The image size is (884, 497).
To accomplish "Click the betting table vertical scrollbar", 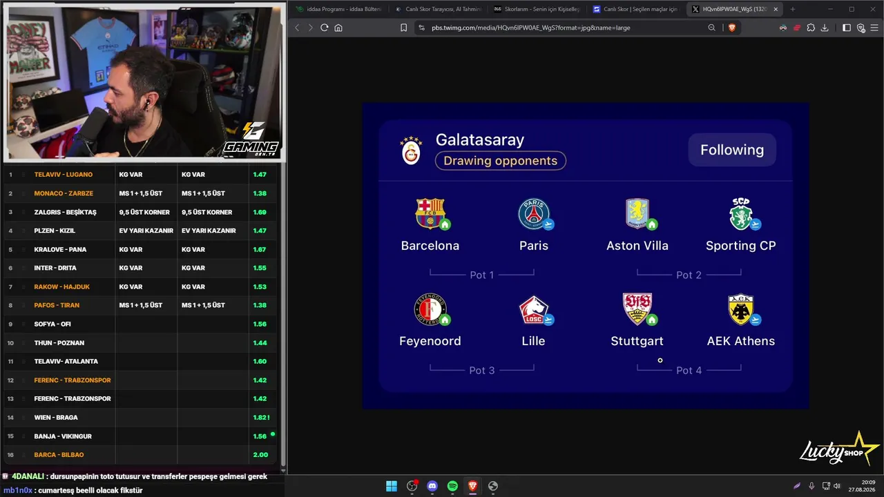I will click(282, 315).
